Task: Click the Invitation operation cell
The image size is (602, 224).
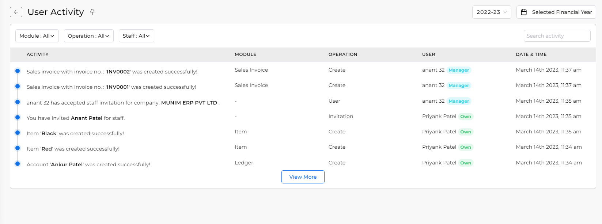Action: (341, 116)
